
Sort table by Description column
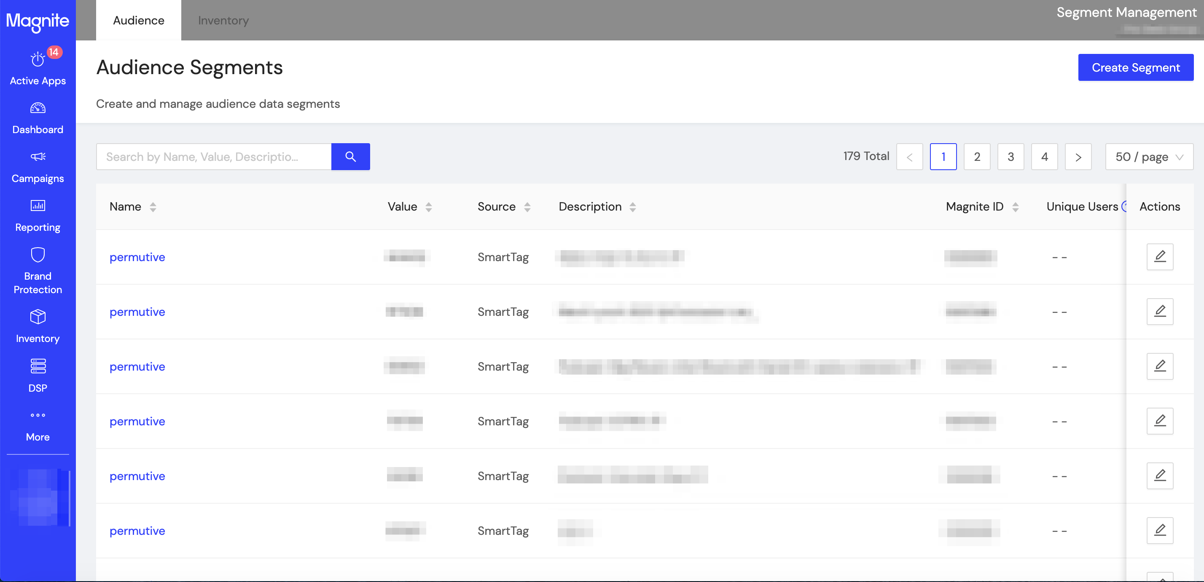[633, 207]
